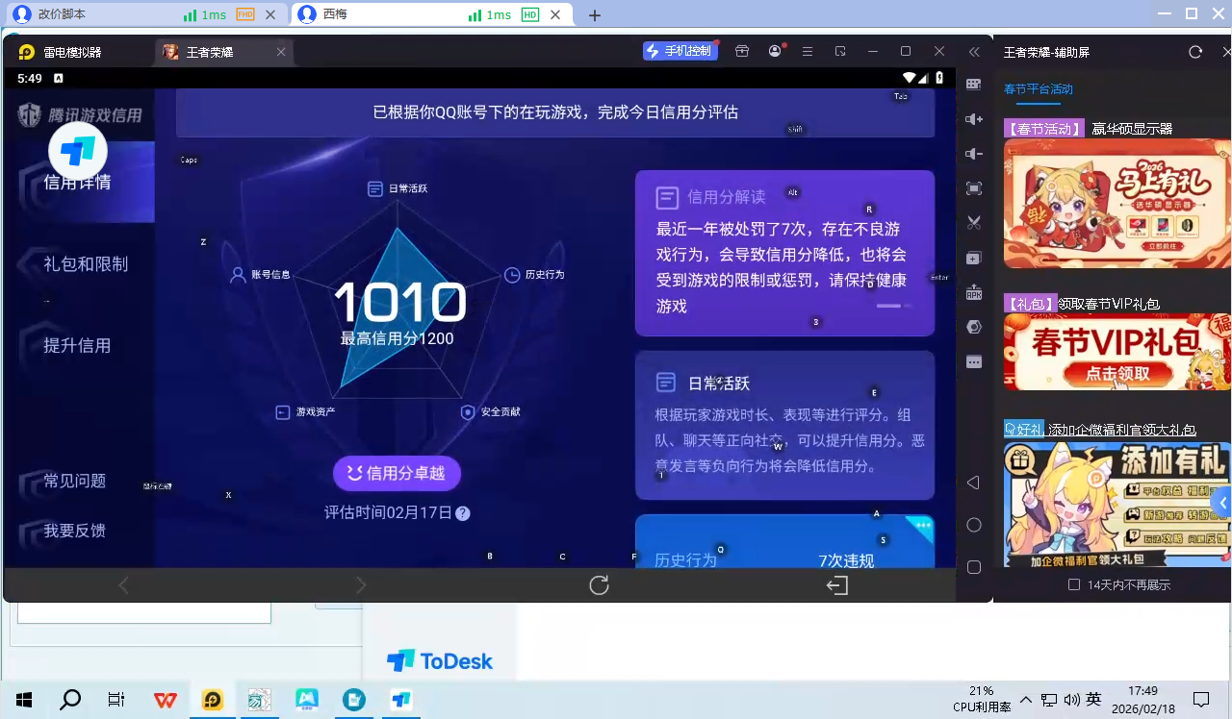Open the account center icon

775,51
